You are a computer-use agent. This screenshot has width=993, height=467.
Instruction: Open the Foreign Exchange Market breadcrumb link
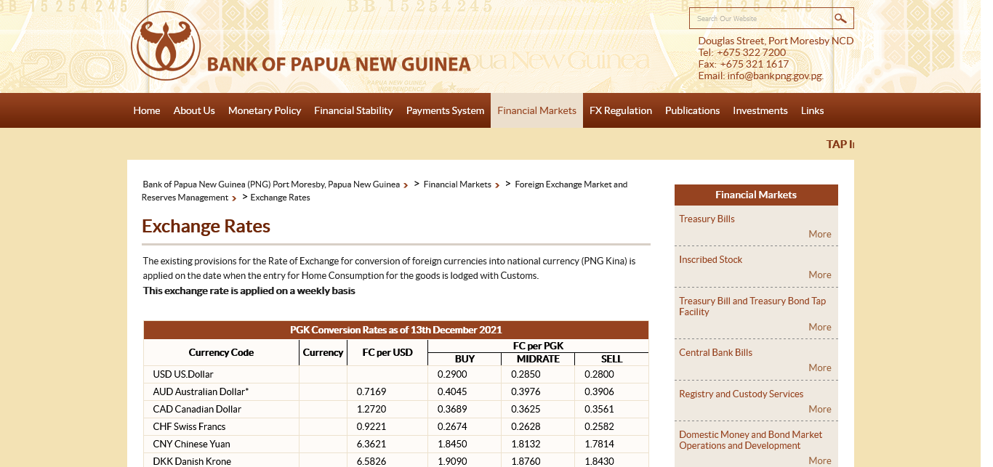coord(571,184)
